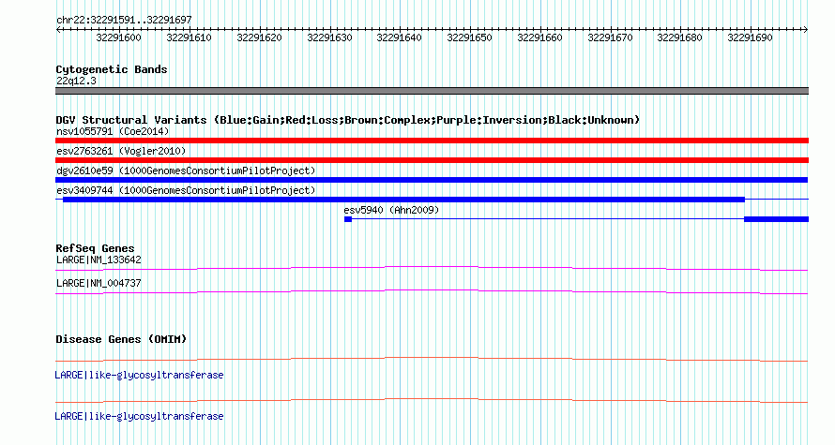The height and width of the screenshot is (445, 835).
Task: Open variant label esv5940 (Ahn2009)
Action: 391,210
